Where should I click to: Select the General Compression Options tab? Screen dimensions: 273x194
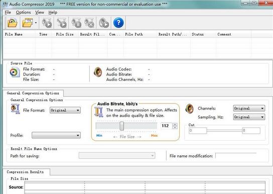click(33, 93)
